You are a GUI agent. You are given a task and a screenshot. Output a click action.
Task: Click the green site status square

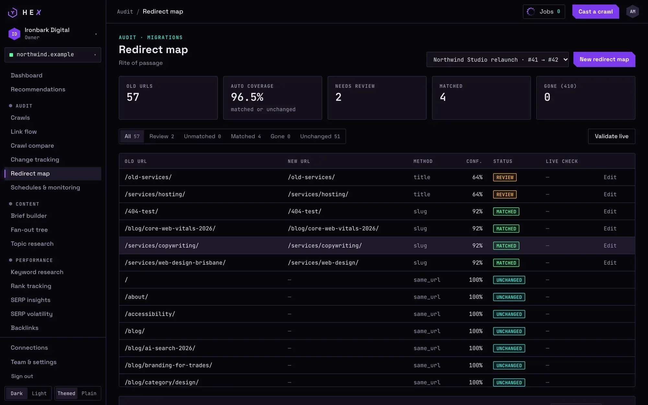(11, 55)
